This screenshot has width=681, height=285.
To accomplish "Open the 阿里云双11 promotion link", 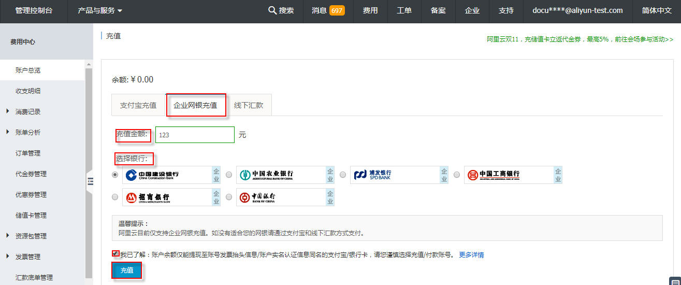I will 580,39.
